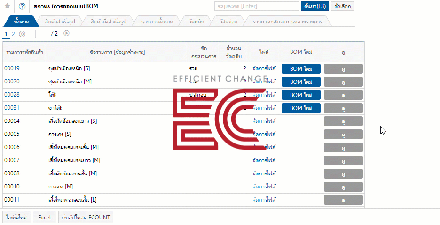Switch to สินค้ากึ่งสำเร็จรูป tab

109,22
